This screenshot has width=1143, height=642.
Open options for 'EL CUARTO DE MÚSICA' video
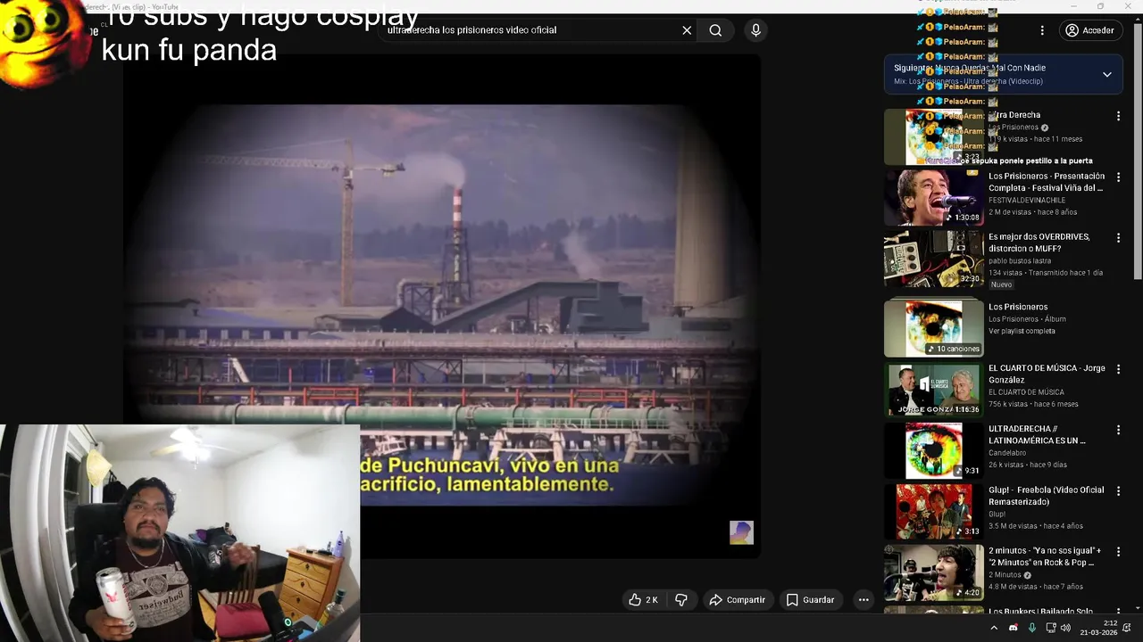(1118, 368)
